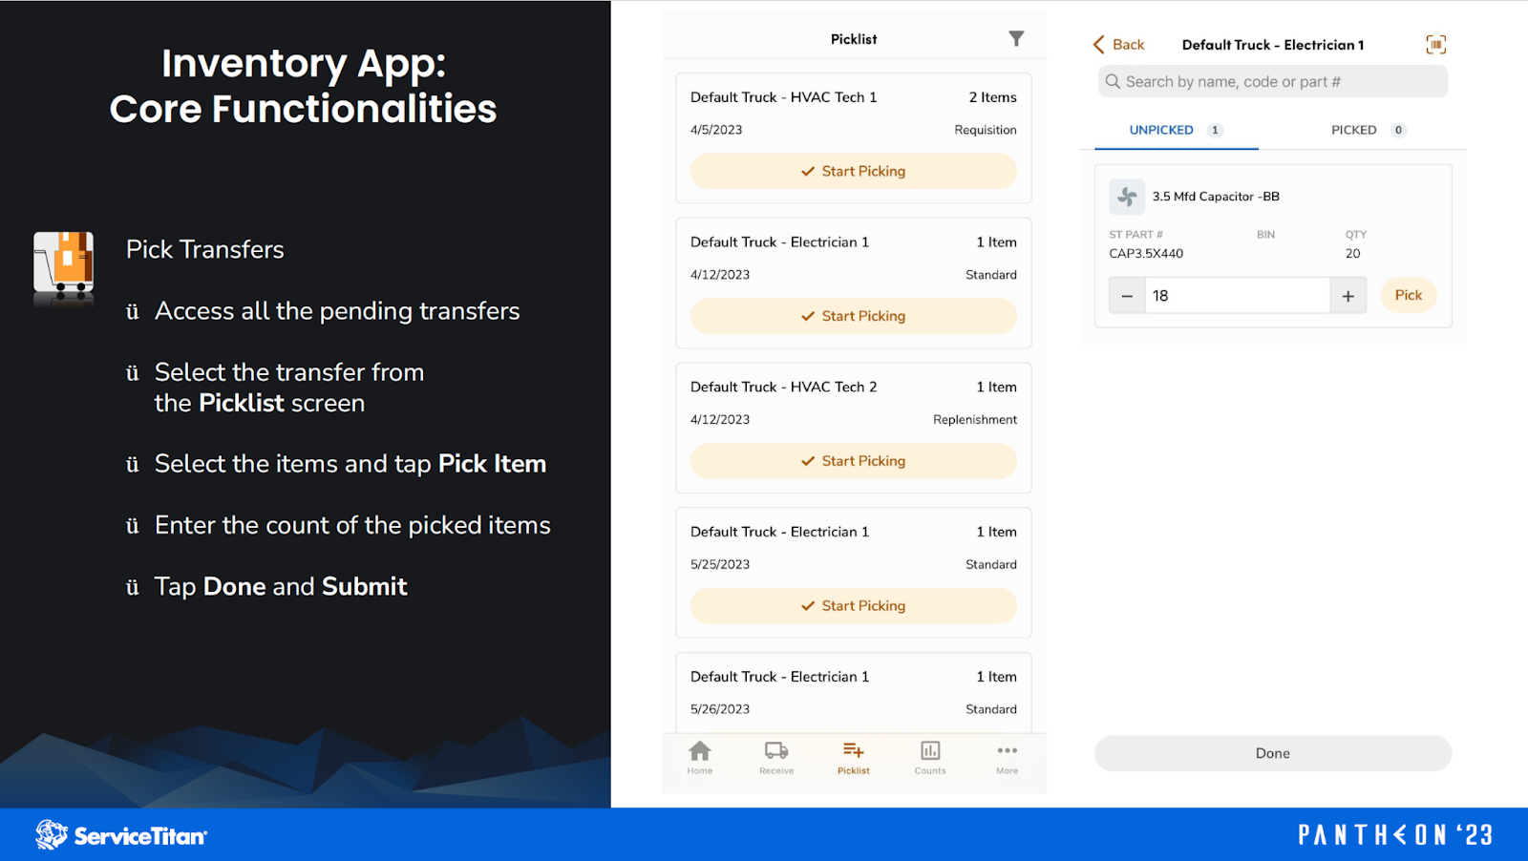Tap the barcode scanner icon
This screenshot has height=861, width=1528.
click(1435, 44)
